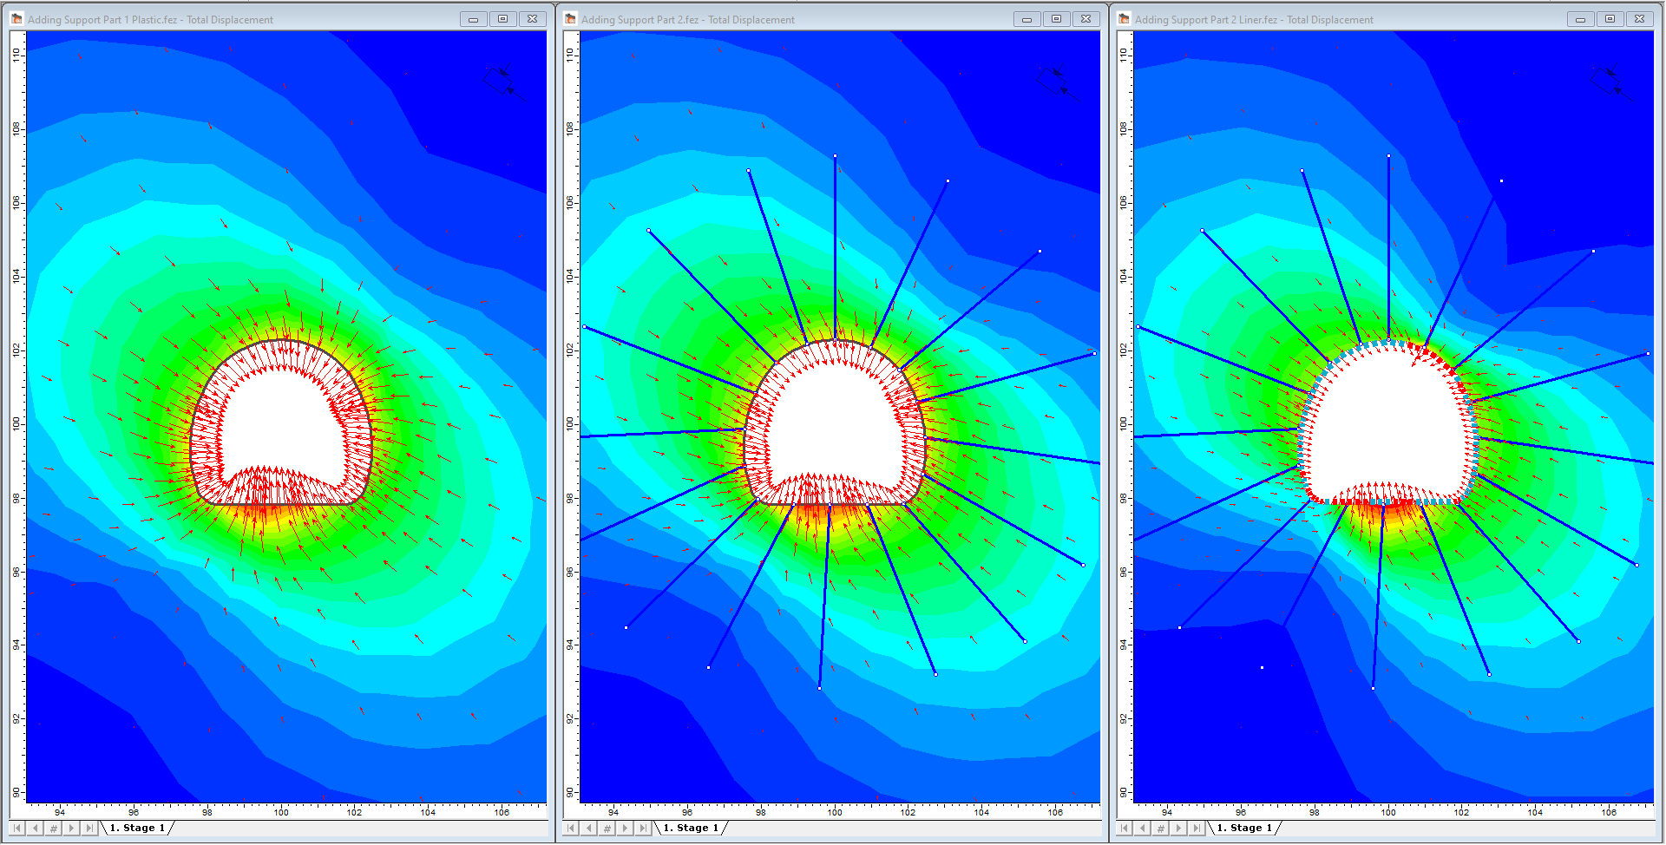Maximize the Adding Support Part 2.fez window
This screenshot has width=1666, height=845.
[1056, 19]
